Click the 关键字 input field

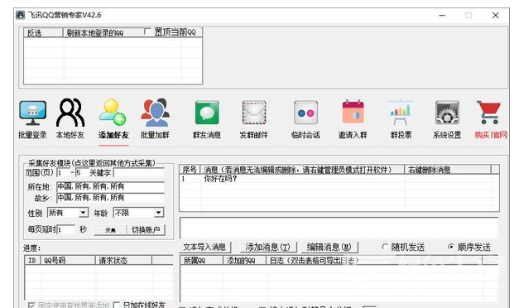pyautogui.click(x=139, y=172)
